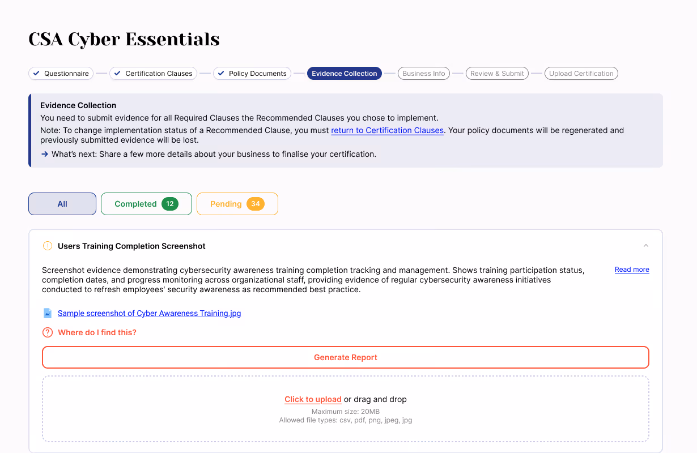Collapse the Users Training section chevron
The width and height of the screenshot is (697, 453).
coord(646,246)
